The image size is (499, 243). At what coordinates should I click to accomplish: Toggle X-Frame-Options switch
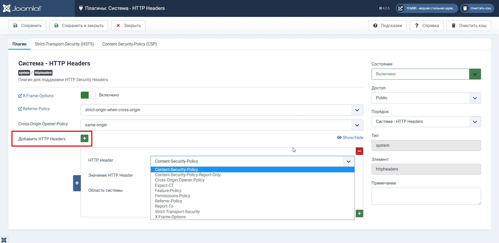(88, 95)
